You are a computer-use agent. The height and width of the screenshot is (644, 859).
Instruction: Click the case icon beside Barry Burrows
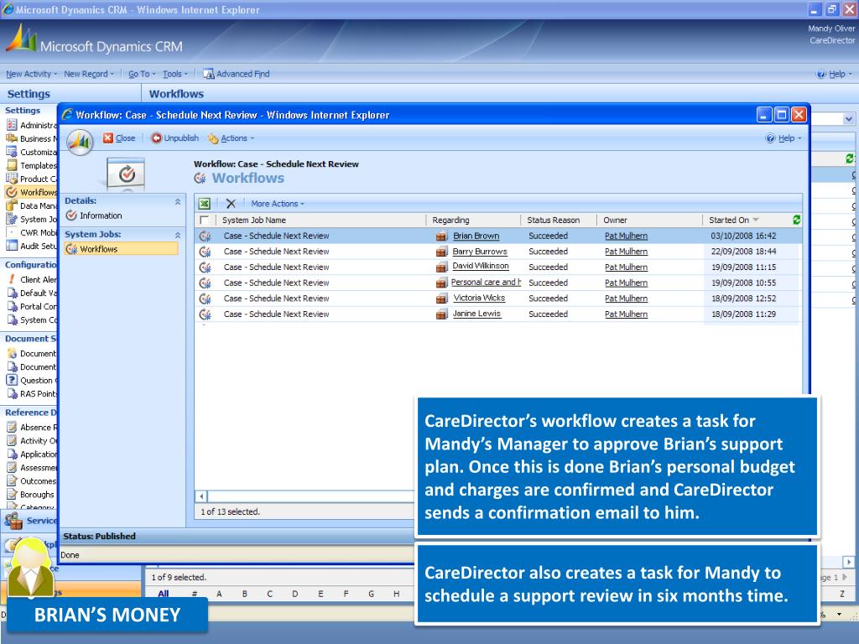click(441, 252)
